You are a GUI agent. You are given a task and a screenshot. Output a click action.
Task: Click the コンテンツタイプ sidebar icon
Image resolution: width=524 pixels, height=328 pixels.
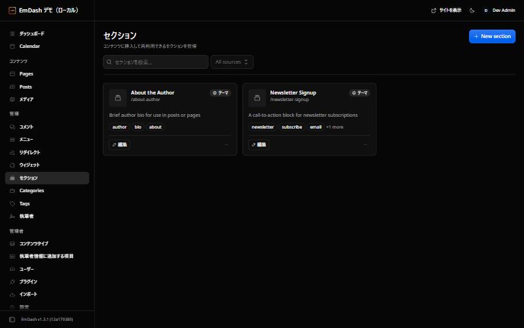click(x=12, y=243)
